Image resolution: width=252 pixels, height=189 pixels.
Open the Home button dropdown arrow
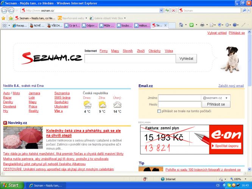186,25
